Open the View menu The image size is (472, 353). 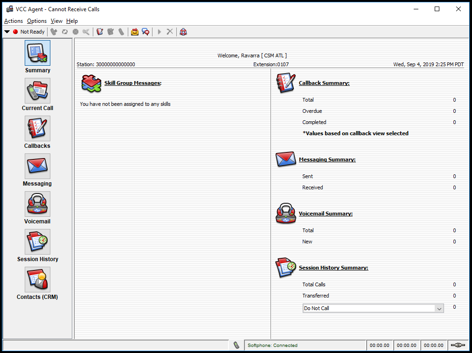56,21
